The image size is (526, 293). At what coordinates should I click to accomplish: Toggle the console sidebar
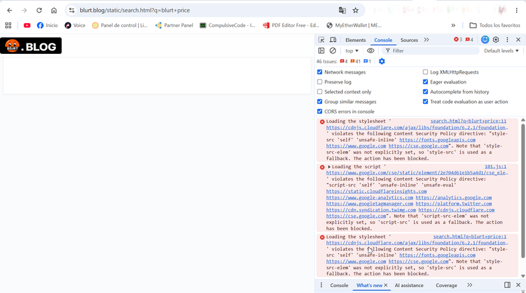pyautogui.click(x=322, y=51)
